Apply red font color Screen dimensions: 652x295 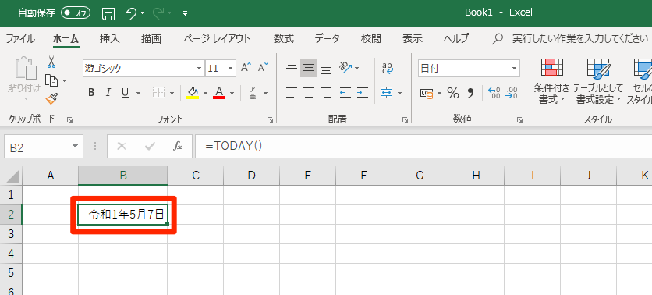click(x=219, y=93)
